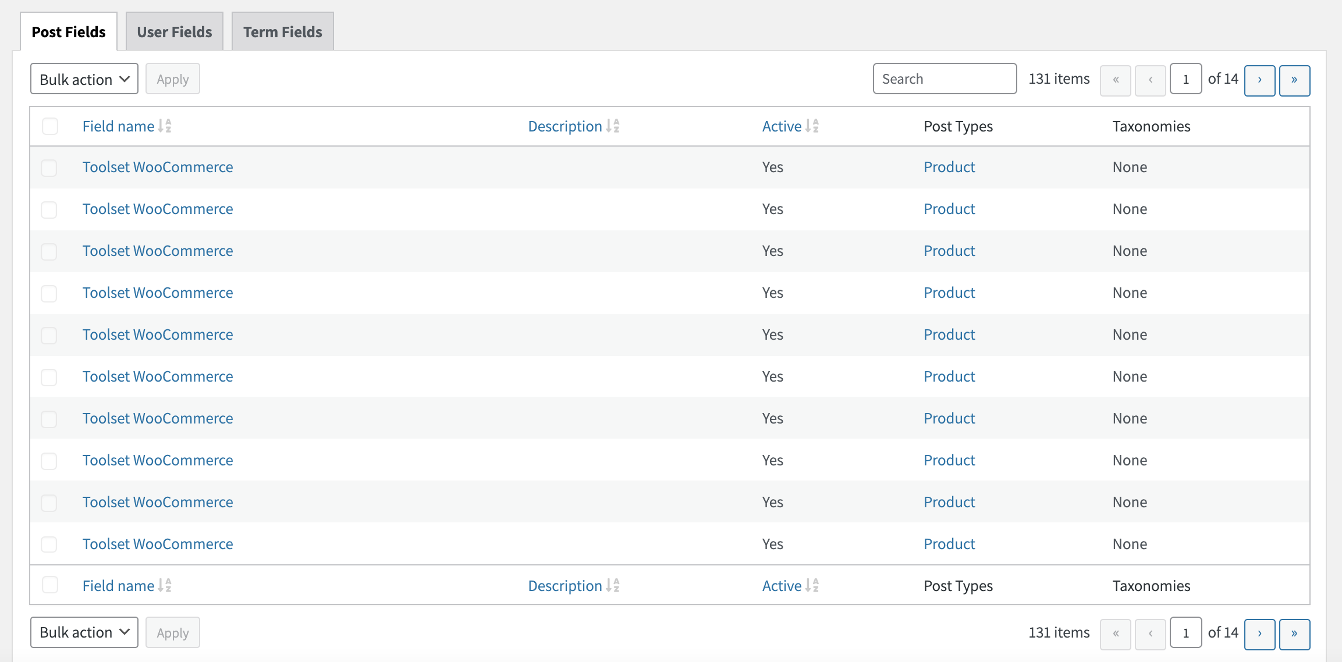Click the 'Taxonomies' column header
Image resolution: width=1342 pixels, height=662 pixels.
pyautogui.click(x=1151, y=126)
